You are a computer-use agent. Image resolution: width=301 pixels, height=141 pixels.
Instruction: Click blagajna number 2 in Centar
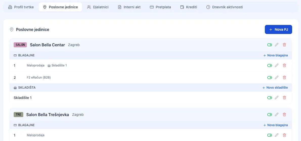[15, 77]
